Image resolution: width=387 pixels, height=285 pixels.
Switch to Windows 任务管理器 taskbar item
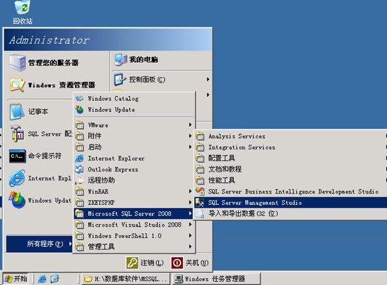click(209, 279)
